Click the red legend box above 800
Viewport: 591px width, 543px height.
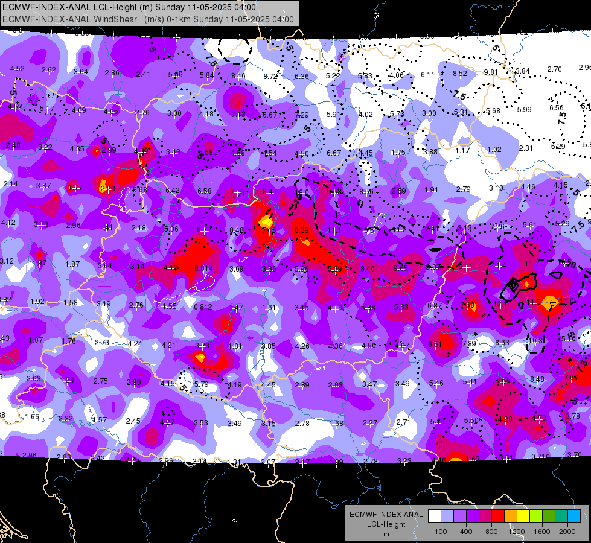tap(497, 516)
